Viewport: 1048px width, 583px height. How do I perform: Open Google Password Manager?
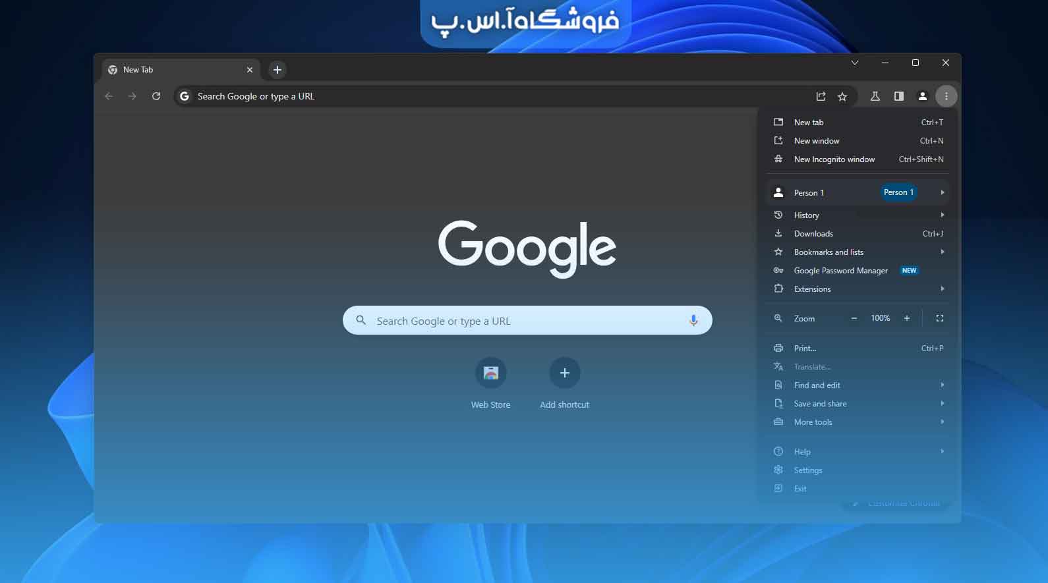click(858, 271)
